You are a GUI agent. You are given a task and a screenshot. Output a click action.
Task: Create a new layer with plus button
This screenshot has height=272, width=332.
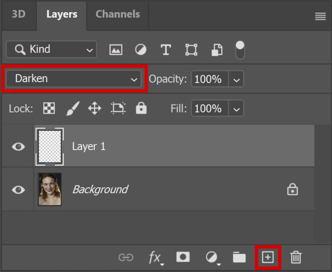coord(268,257)
